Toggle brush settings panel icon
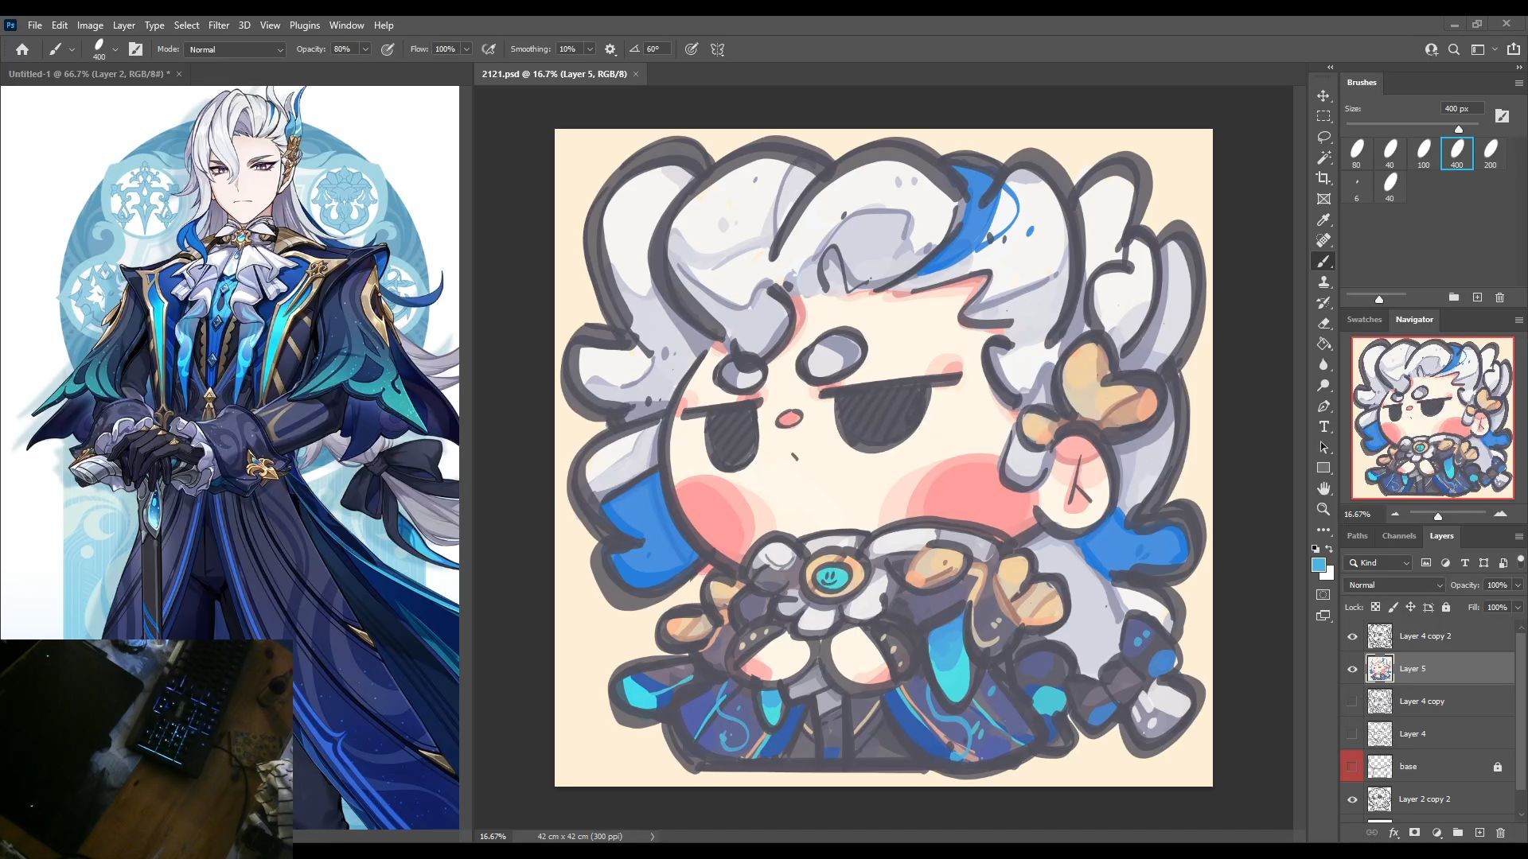1528x859 pixels. click(x=136, y=49)
